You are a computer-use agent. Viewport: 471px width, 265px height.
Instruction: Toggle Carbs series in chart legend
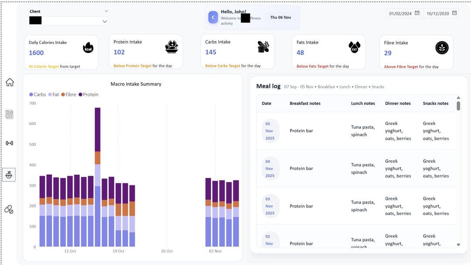pos(38,94)
